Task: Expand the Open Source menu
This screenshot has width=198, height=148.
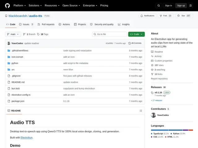Action: (71, 6)
